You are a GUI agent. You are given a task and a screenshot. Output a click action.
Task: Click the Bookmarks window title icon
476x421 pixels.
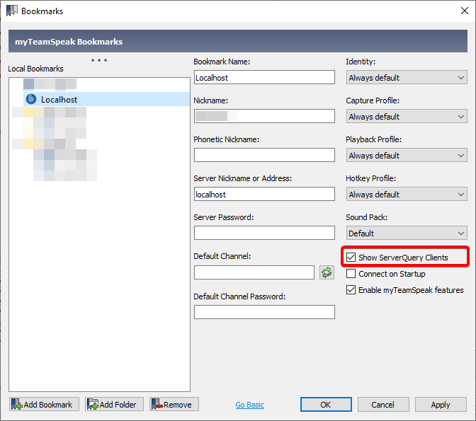coord(11,11)
